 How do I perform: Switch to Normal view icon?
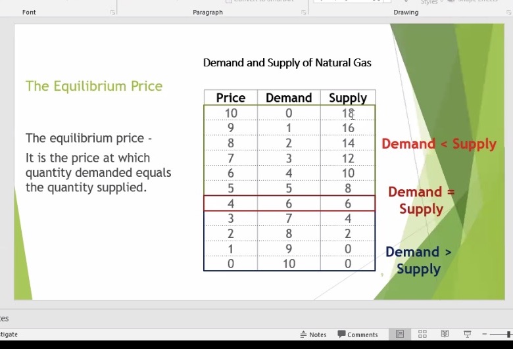click(x=400, y=334)
